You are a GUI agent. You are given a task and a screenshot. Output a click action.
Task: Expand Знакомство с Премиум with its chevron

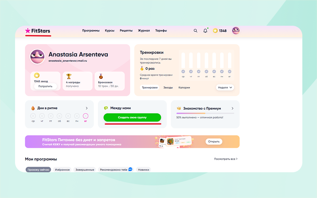(x=233, y=108)
